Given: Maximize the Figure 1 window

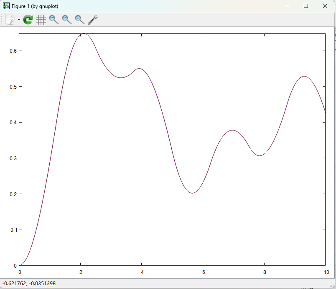Looking at the screenshot, I should [306, 6].
